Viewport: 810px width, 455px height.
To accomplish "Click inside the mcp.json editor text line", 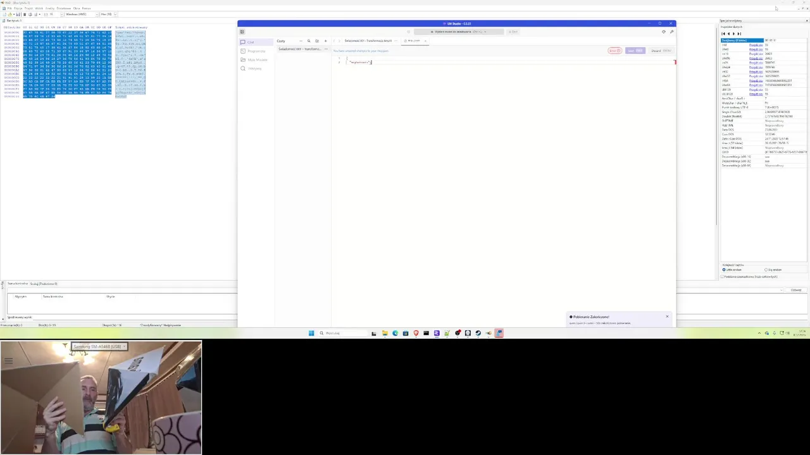I will click(x=361, y=62).
